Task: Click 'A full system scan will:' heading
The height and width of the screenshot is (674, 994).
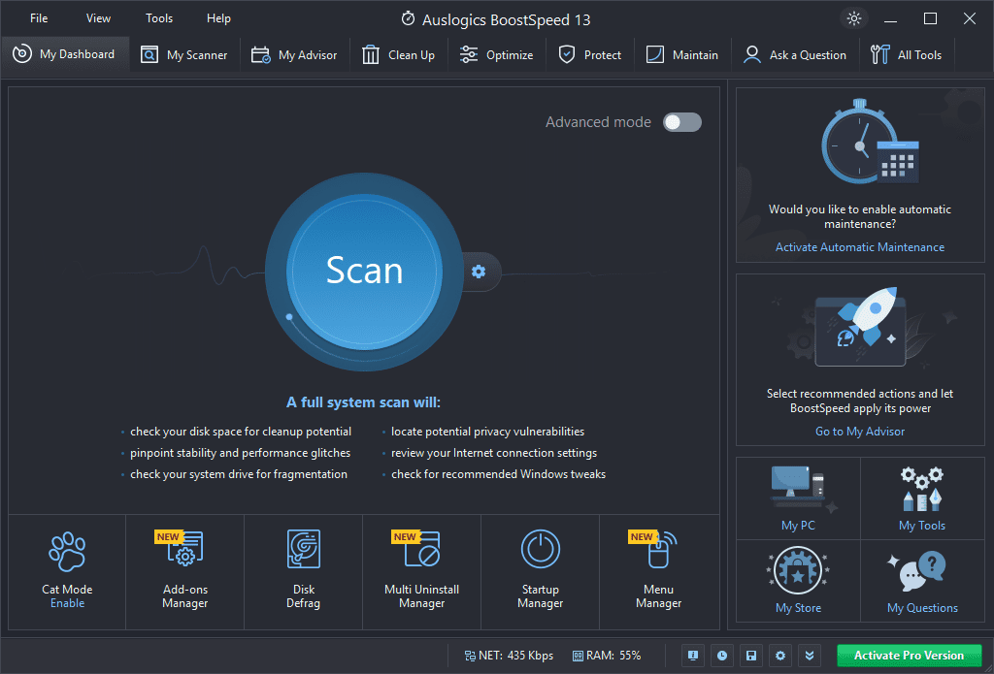Action: (x=363, y=402)
